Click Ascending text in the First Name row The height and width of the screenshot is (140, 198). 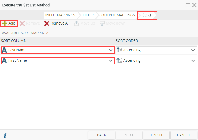(x=132, y=61)
